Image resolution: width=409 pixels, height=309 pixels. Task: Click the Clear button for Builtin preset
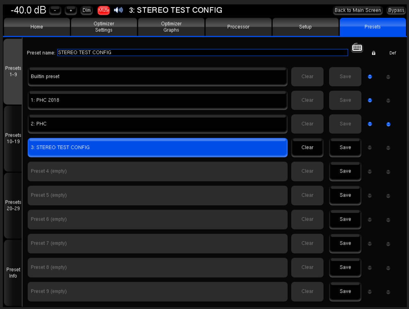307,77
